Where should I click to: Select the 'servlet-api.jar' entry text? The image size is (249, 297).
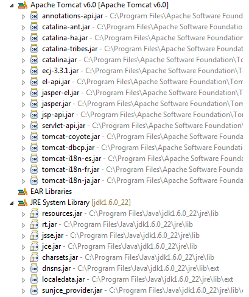point(64,126)
